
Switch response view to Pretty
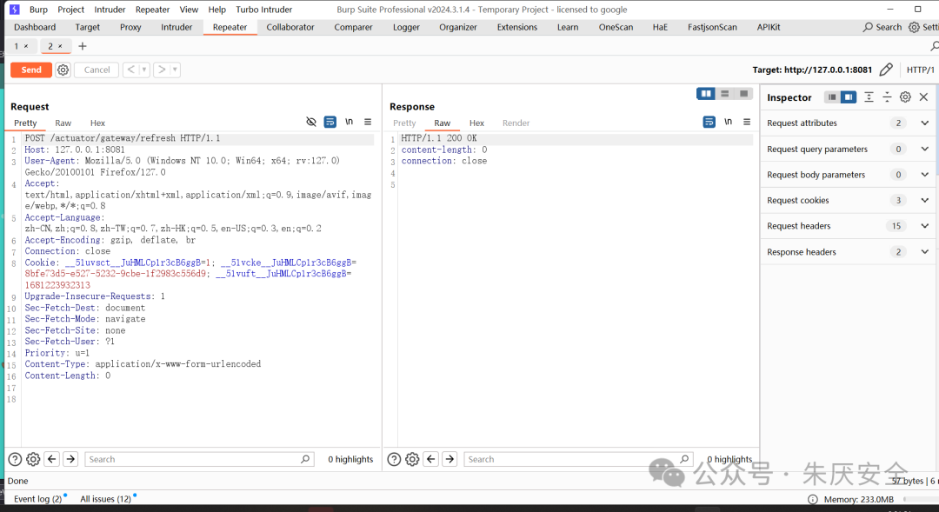click(404, 123)
